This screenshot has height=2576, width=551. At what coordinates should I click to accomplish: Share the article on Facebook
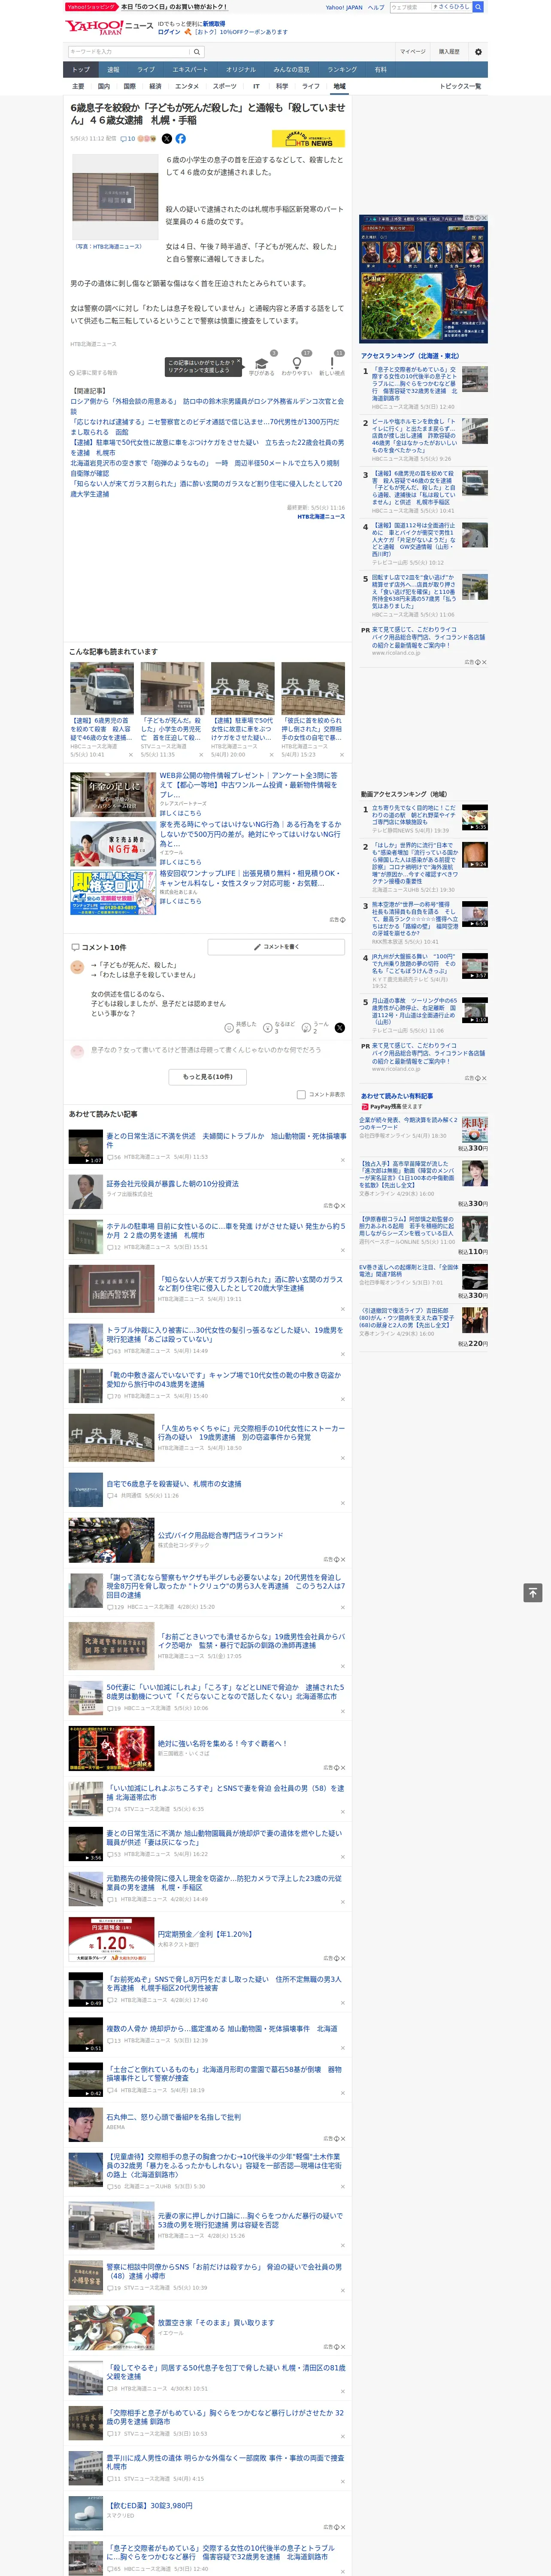coord(181,139)
